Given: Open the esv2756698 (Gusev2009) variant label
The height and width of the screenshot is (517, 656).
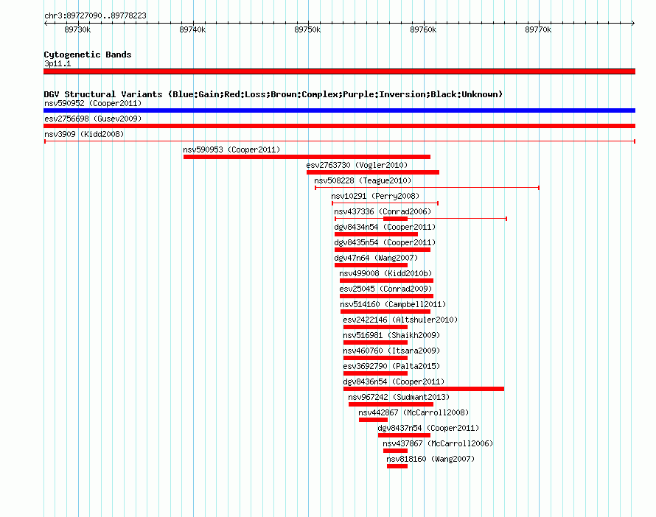Looking at the screenshot, I should click(93, 119).
